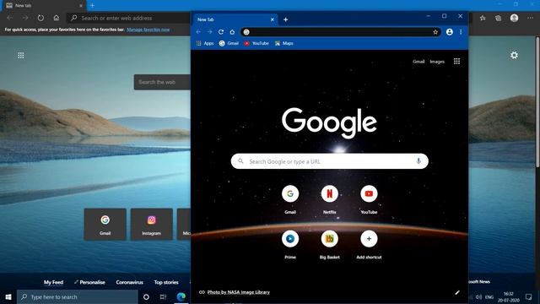
Task: Open the Windows Start menu
Action: [8, 297]
